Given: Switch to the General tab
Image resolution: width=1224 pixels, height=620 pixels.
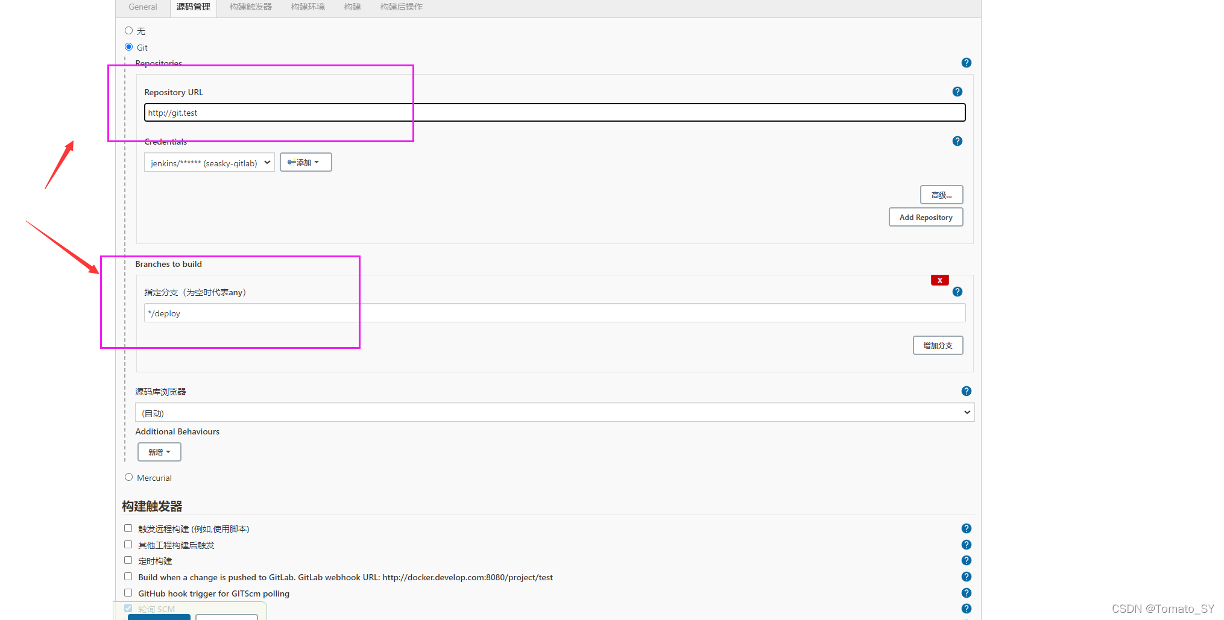Looking at the screenshot, I should pyautogui.click(x=142, y=7).
